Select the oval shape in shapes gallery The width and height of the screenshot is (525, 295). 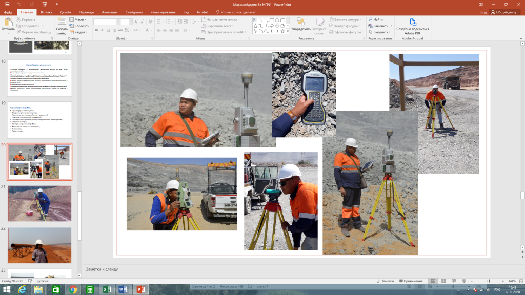277,20
